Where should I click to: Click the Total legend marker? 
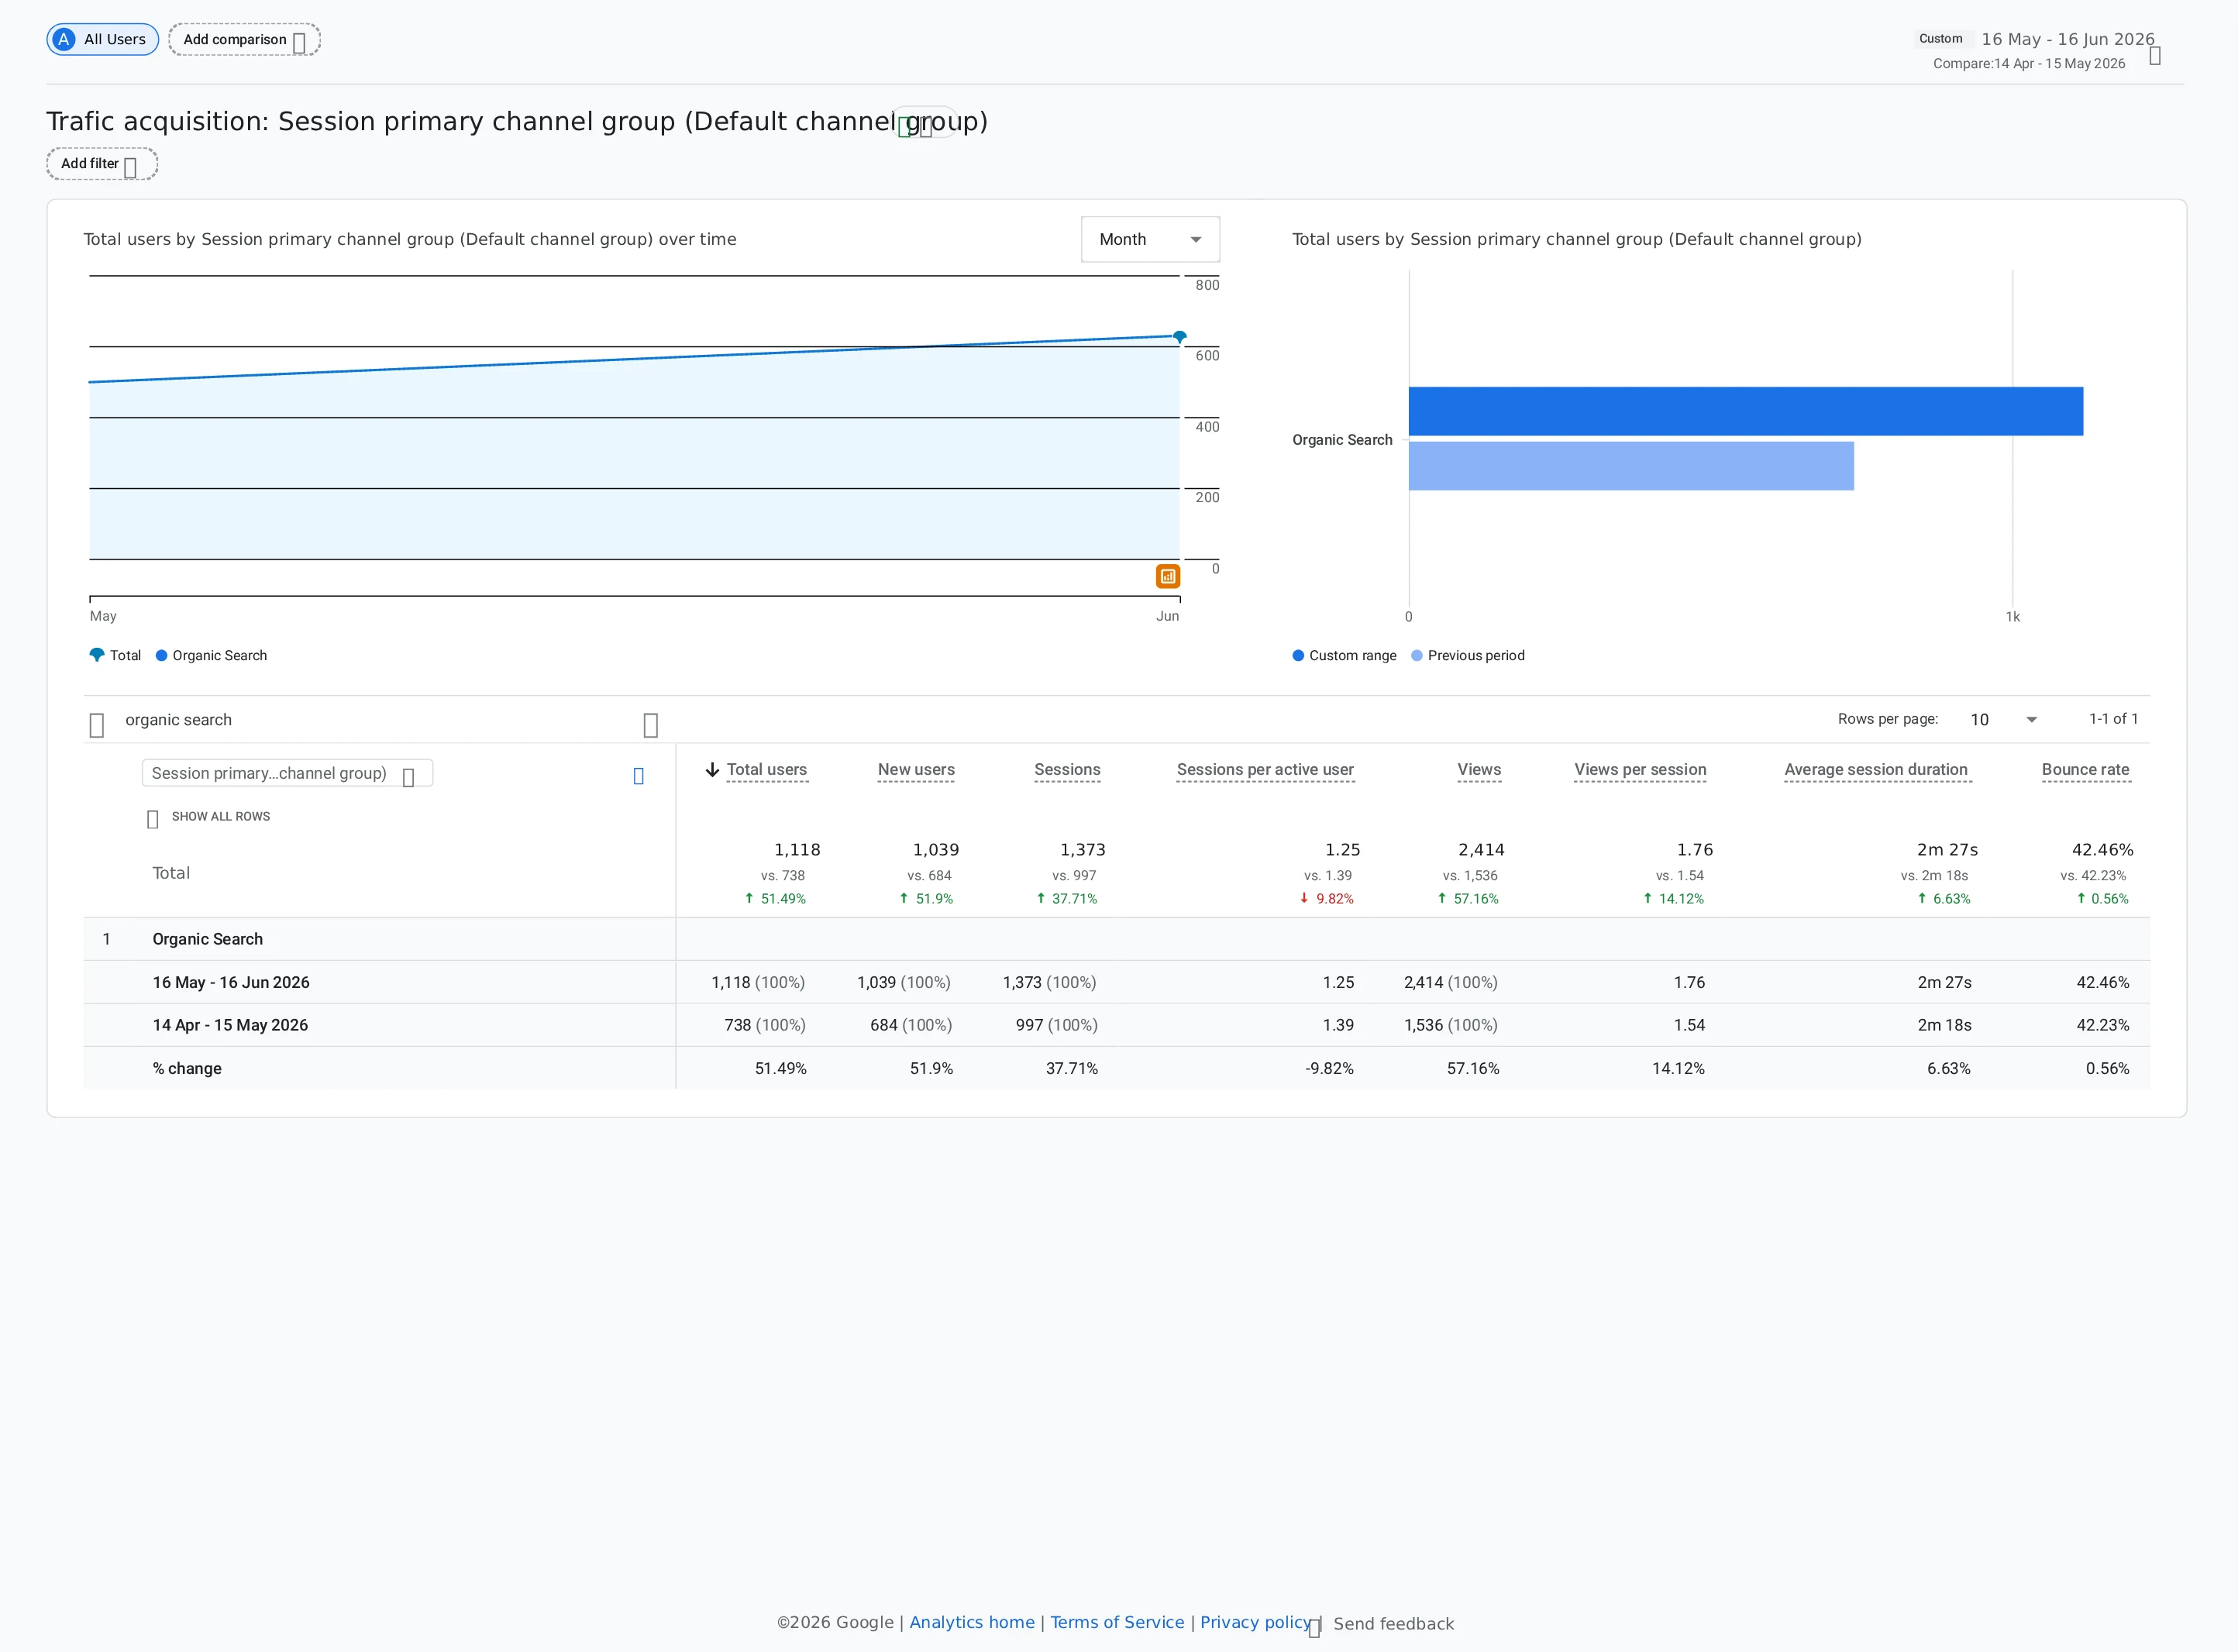coord(97,655)
